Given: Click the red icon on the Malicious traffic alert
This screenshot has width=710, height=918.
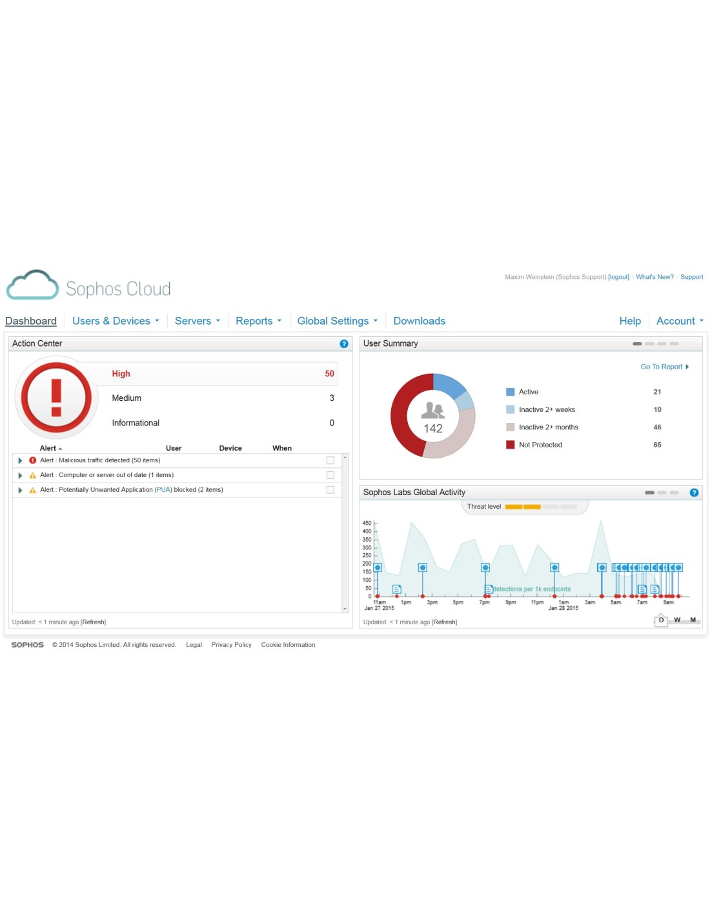Looking at the screenshot, I should pos(33,461).
